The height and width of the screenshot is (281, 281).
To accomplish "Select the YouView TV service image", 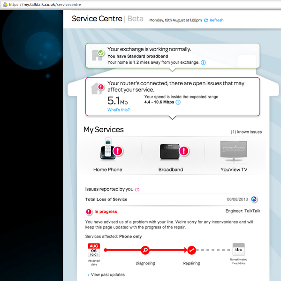I will coord(234,151).
